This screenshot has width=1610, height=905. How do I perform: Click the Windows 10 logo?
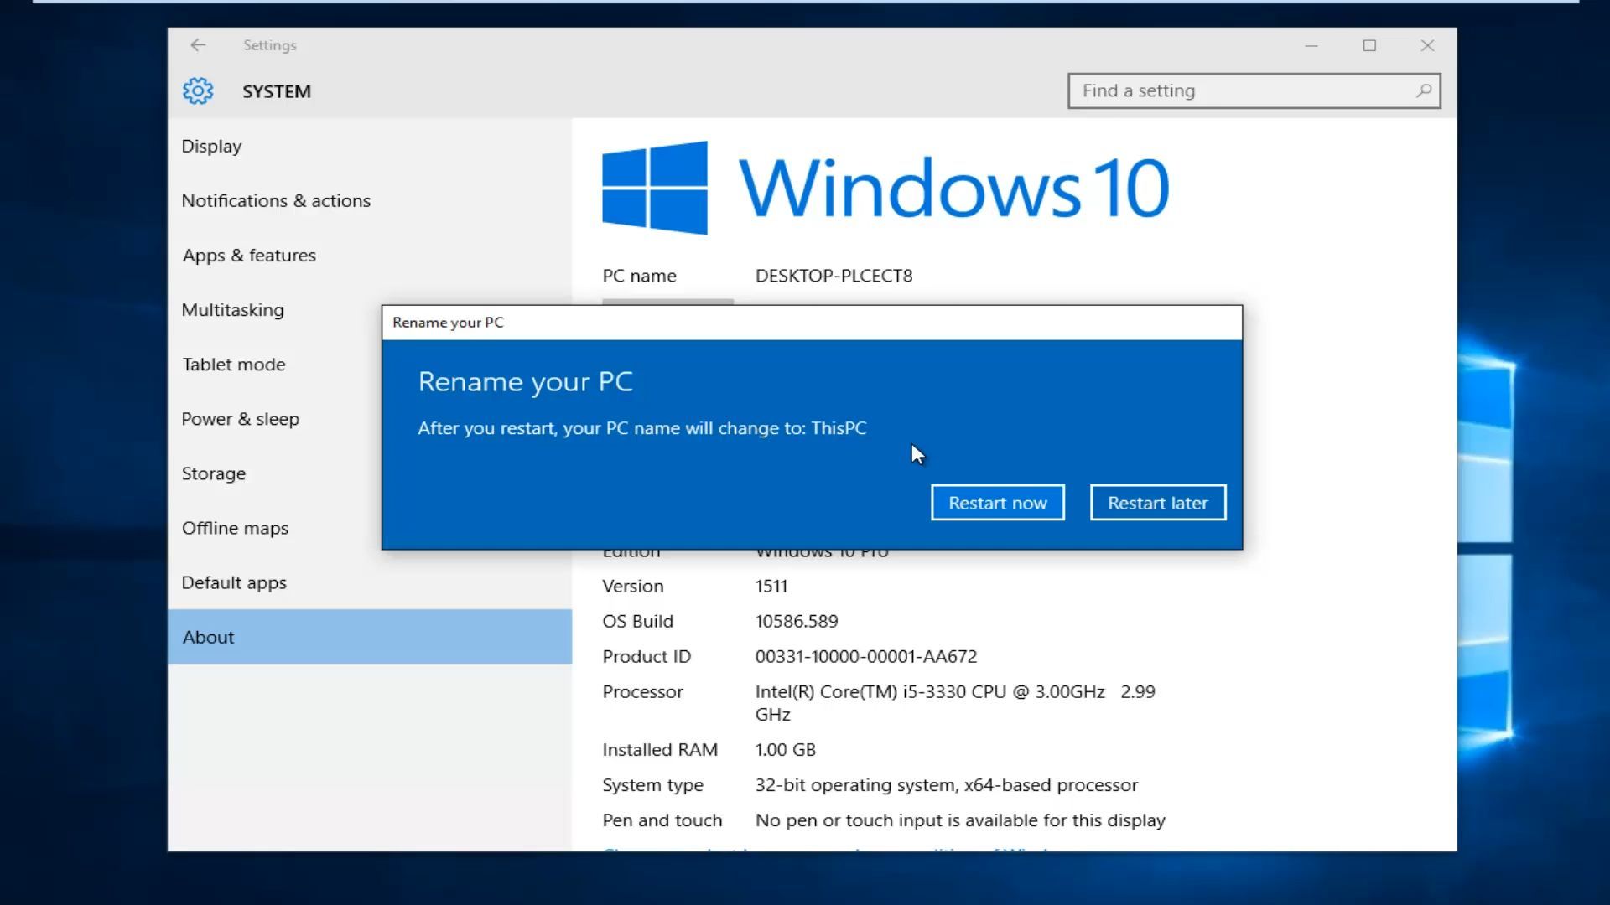click(885, 188)
